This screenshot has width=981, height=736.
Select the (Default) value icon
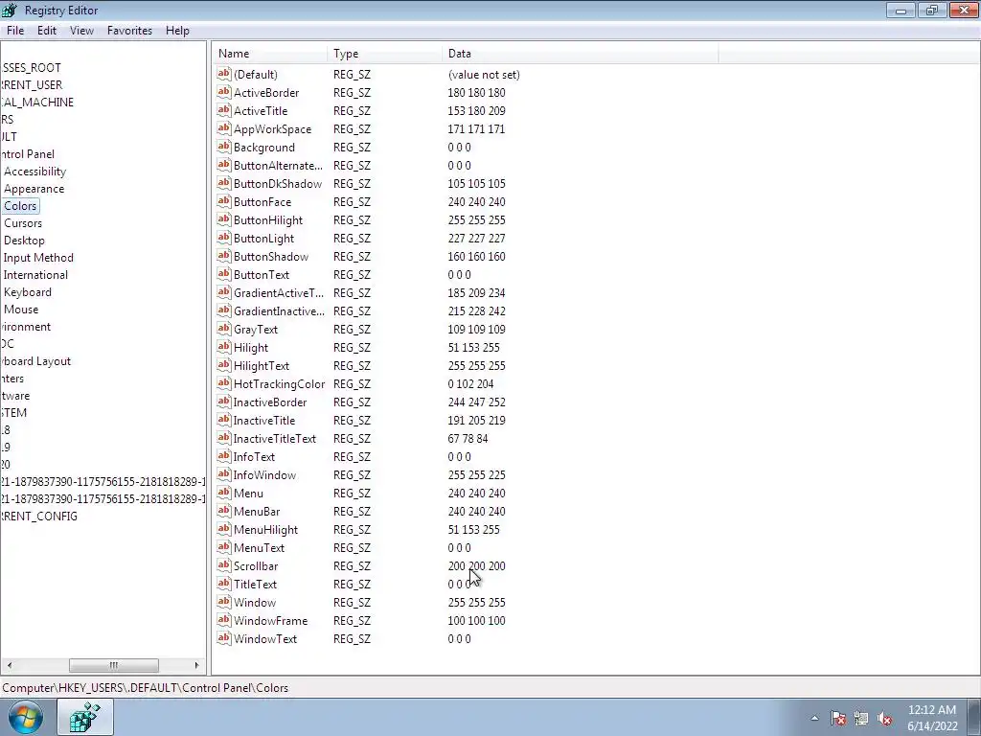click(x=224, y=73)
